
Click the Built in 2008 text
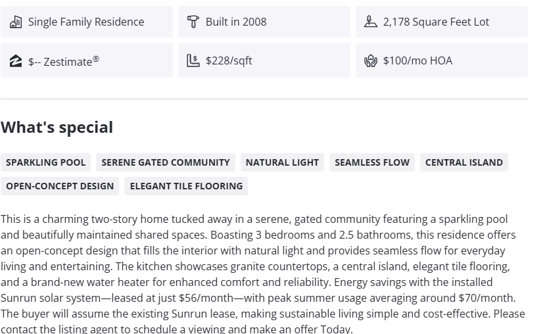236,22
